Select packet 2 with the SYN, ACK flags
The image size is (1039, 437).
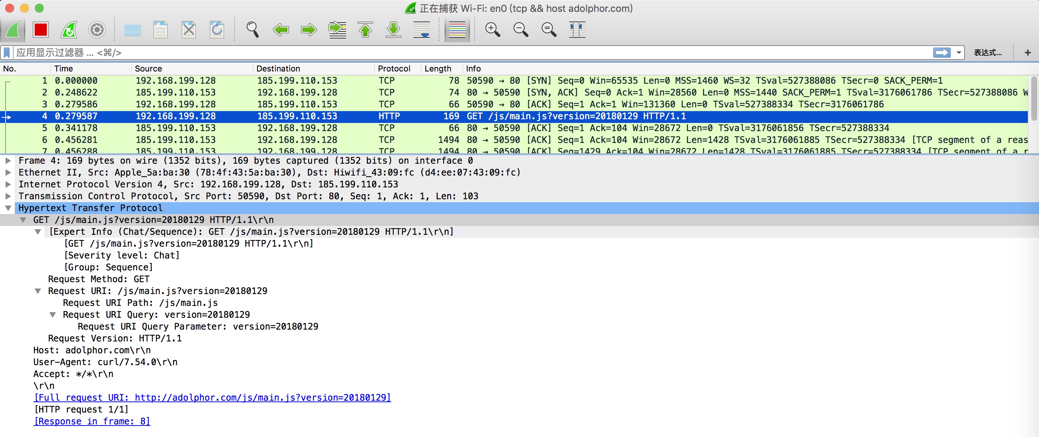(x=514, y=92)
